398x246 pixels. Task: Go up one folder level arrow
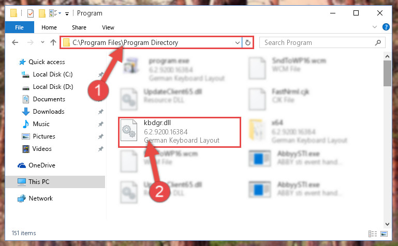pyautogui.click(x=53, y=42)
